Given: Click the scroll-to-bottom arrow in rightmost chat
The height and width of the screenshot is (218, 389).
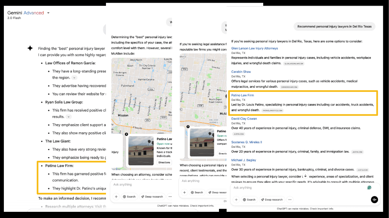Looking at the screenshot, I should tap(305, 176).
